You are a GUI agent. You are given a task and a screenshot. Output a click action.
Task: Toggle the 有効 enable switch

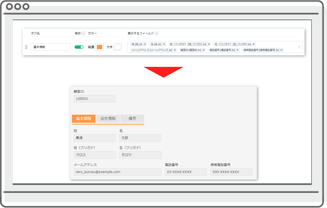[79, 47]
